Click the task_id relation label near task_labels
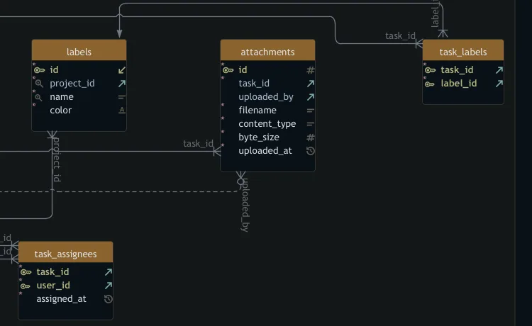 (400, 36)
